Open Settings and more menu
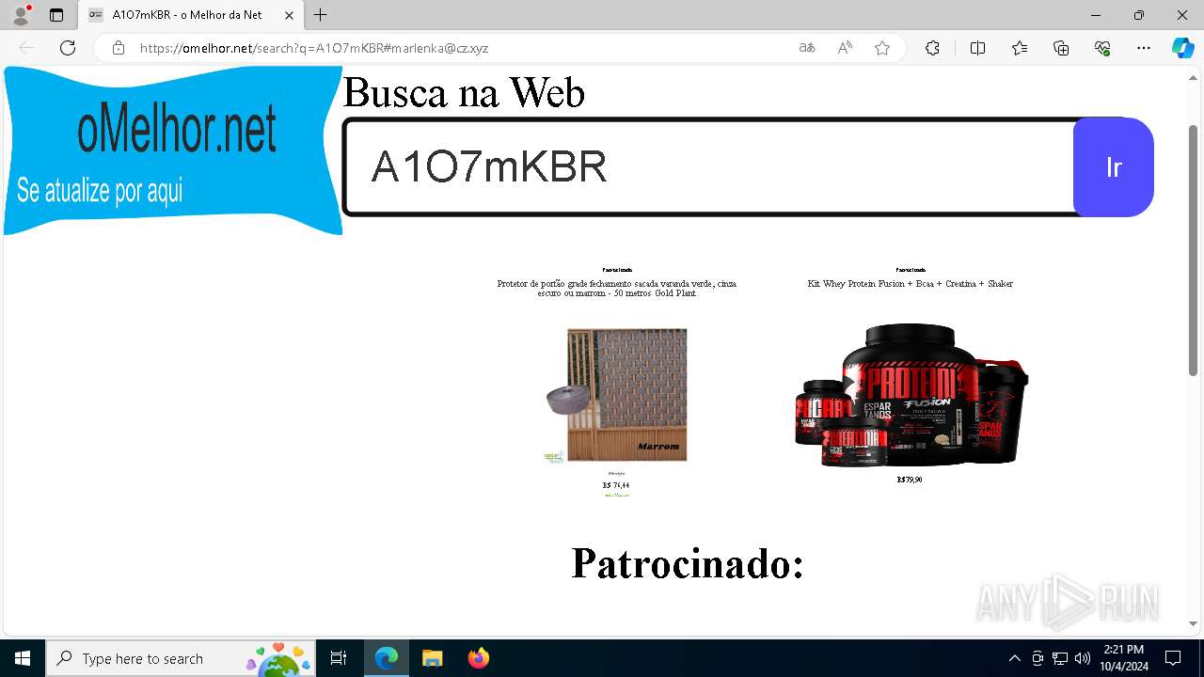The image size is (1204, 677). coord(1144,48)
